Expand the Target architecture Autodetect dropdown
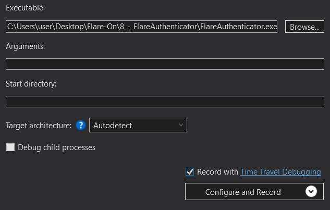Image resolution: width=330 pixels, height=210 pixels. (138, 125)
